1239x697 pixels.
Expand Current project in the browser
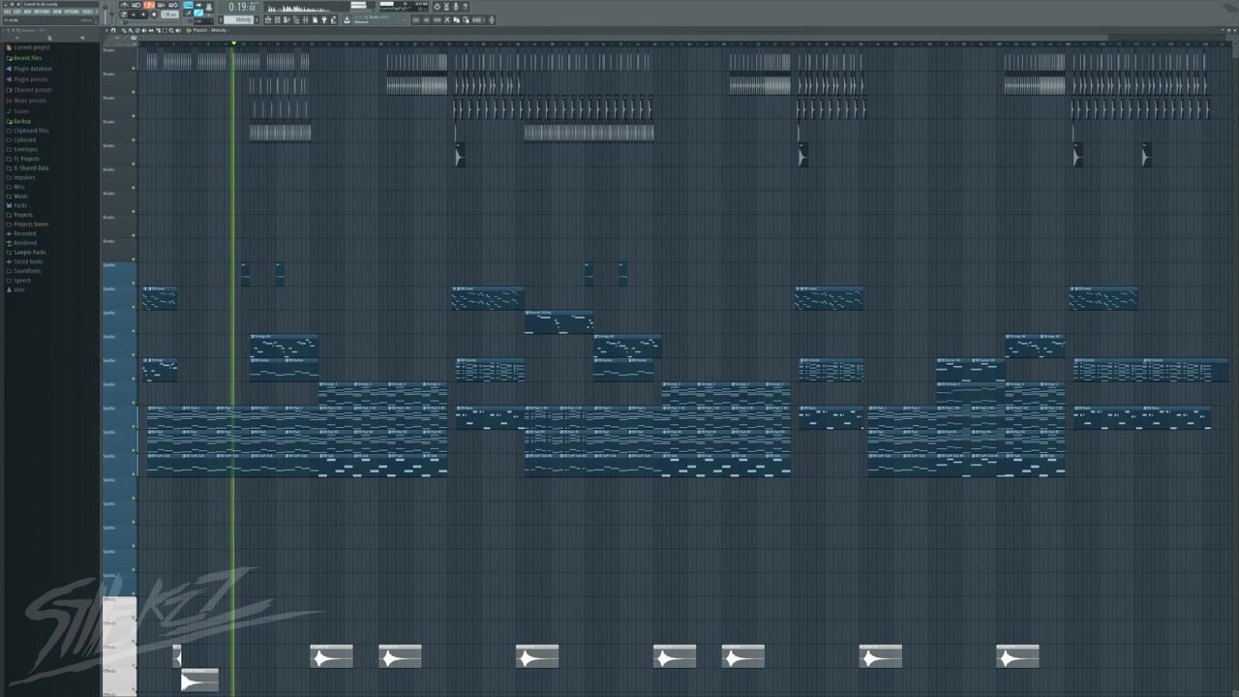tap(31, 47)
